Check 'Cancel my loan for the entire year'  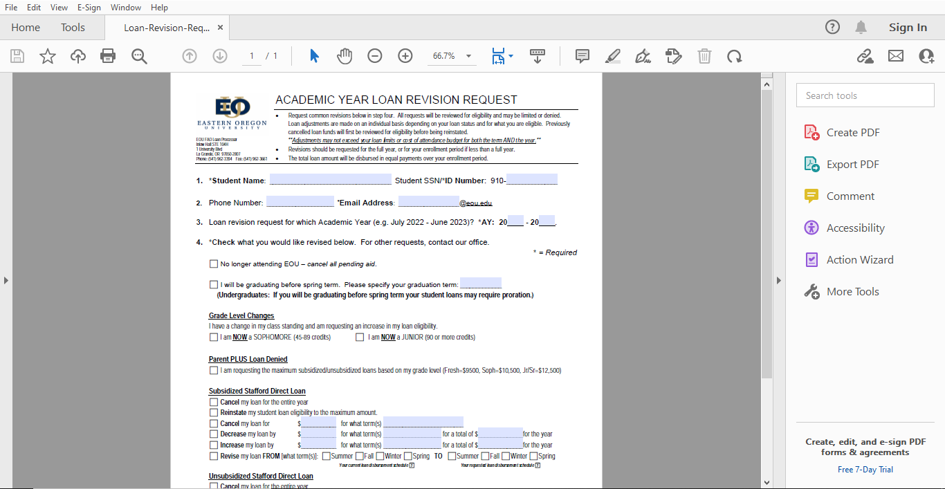coord(214,401)
